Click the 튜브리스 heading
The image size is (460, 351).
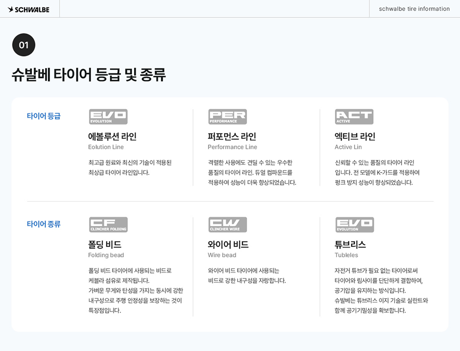[350, 244]
